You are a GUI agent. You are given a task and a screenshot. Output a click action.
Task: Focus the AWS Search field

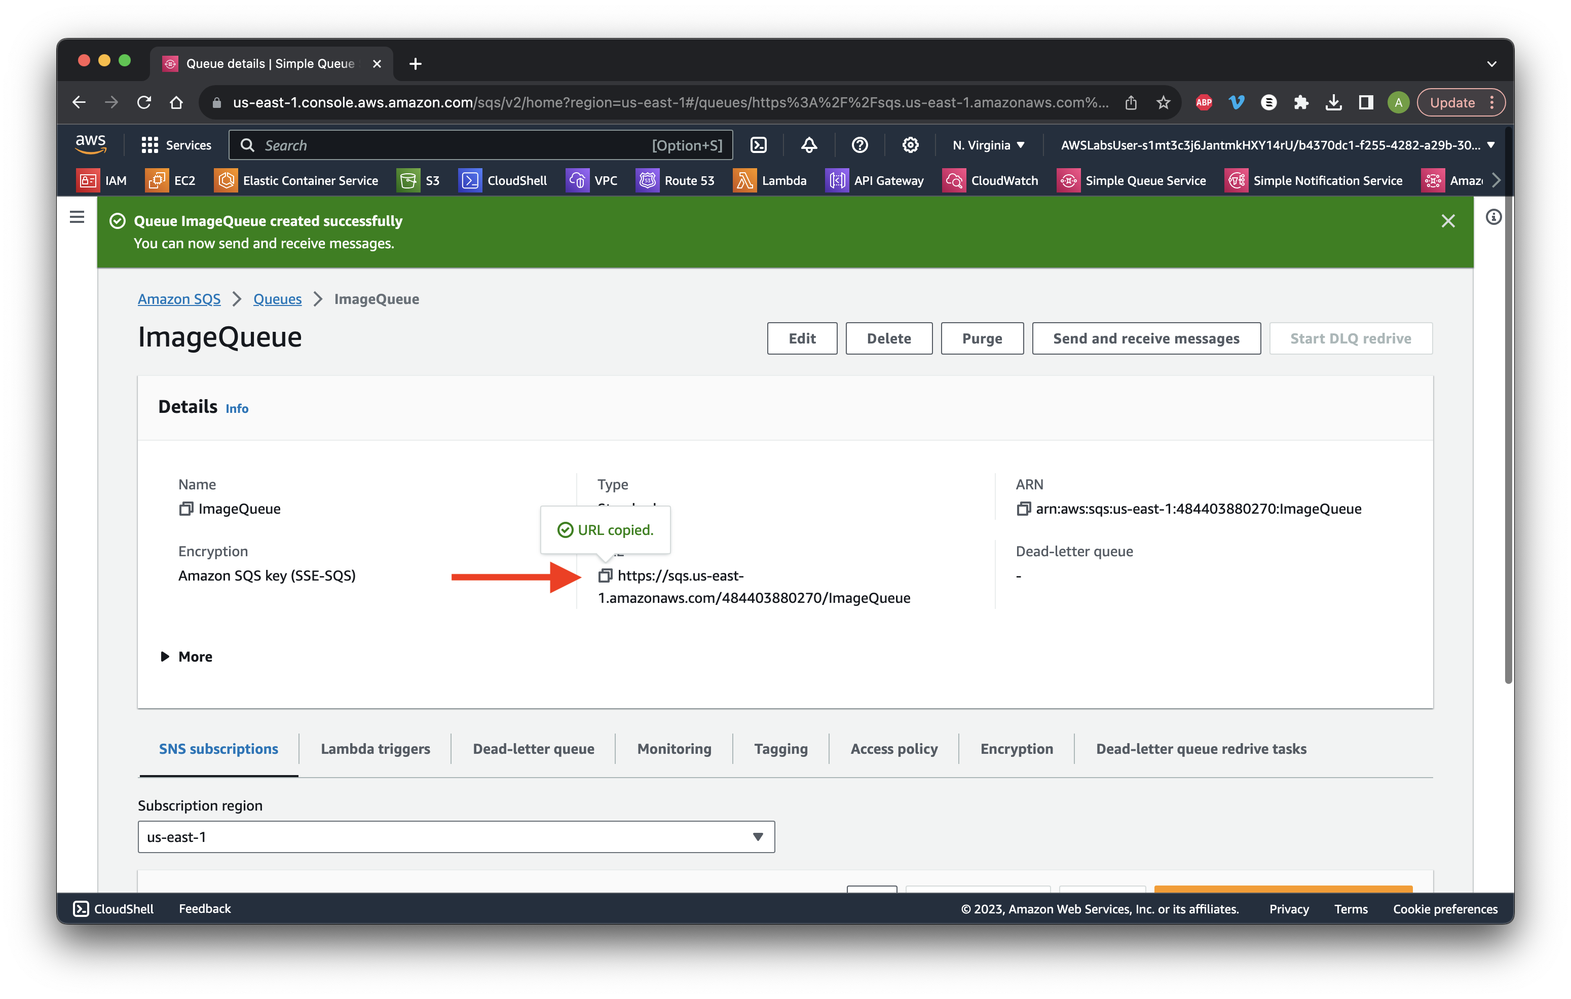[x=481, y=145]
